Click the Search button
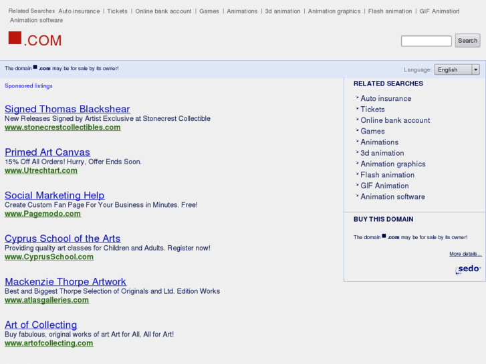Viewport: 486px width, 364px height. [467, 41]
